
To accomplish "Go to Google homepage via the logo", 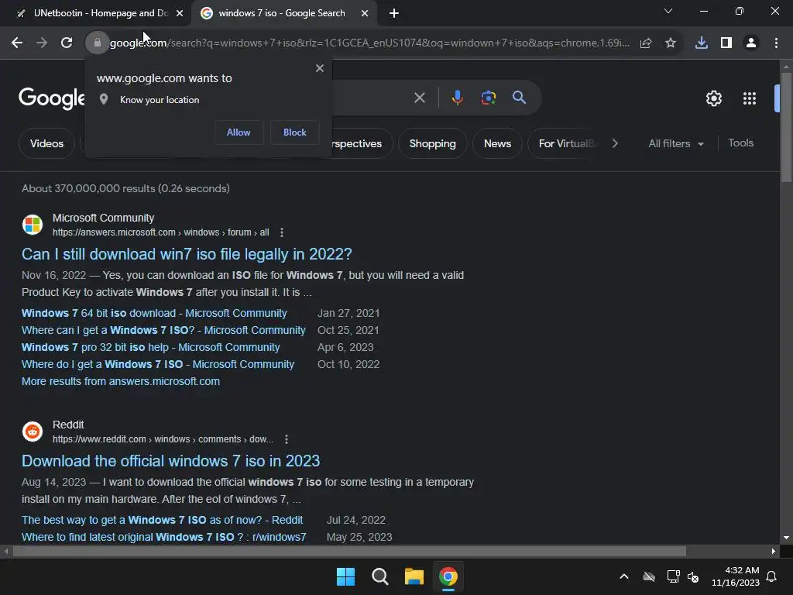I will [x=52, y=98].
